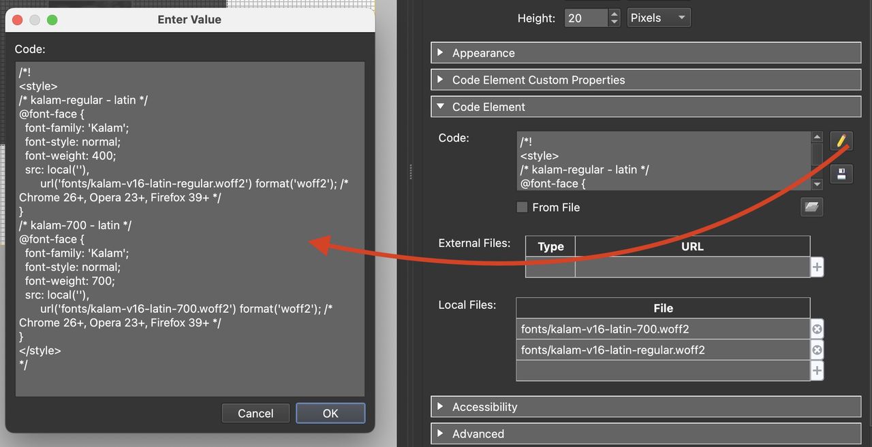Remove fonts/kalam-v16-latin-700.woff2 using its X icon
Image resolution: width=872 pixels, height=447 pixels.
pyautogui.click(x=817, y=329)
